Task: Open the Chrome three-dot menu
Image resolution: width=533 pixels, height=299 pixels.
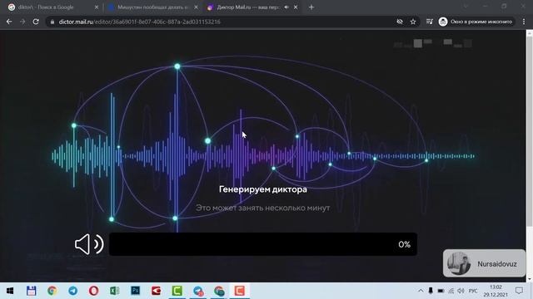Action: (524, 22)
